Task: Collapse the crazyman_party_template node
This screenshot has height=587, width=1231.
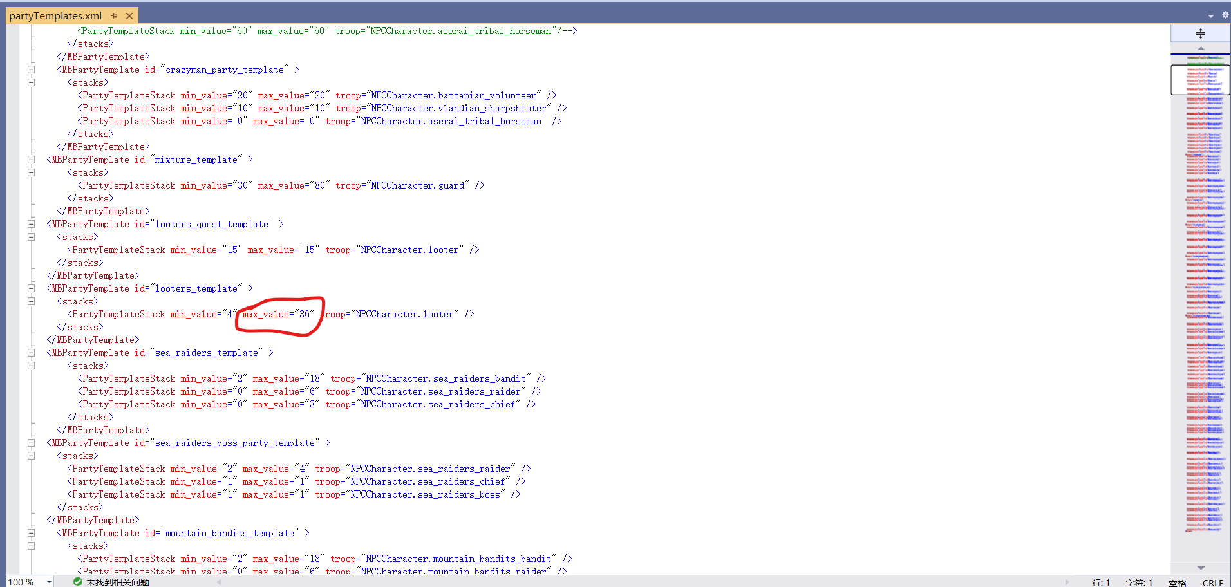Action: click(31, 70)
